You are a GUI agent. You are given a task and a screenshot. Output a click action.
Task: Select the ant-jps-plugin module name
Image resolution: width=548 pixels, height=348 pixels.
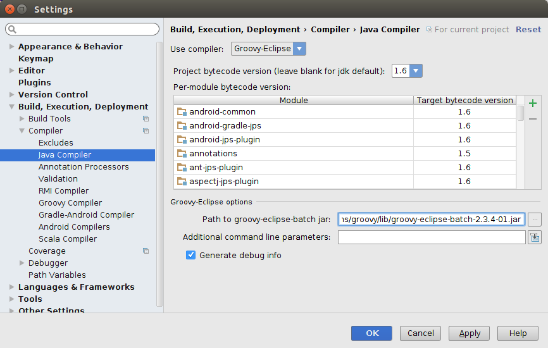coord(216,168)
